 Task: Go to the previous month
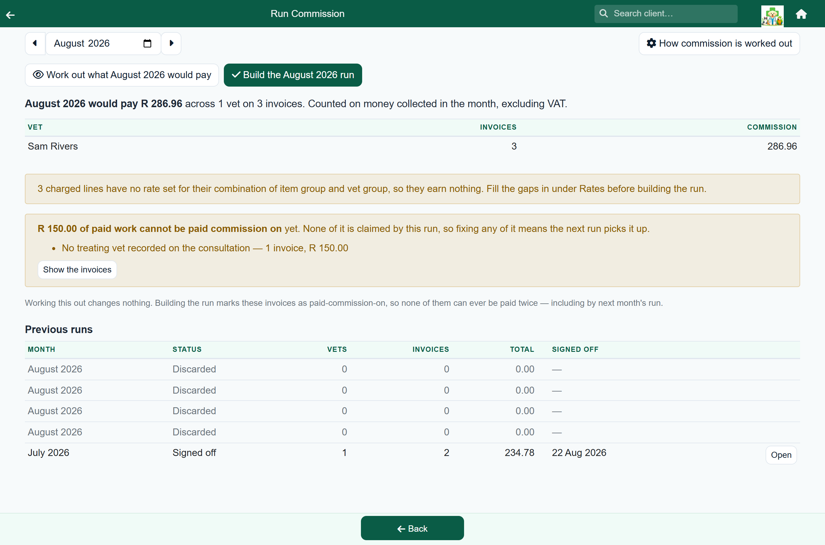click(35, 43)
